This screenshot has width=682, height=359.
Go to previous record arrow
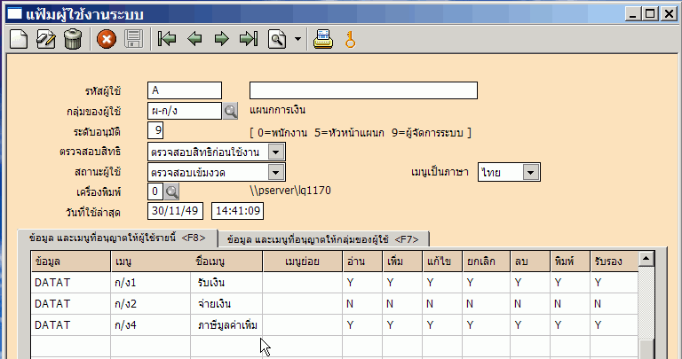click(194, 39)
